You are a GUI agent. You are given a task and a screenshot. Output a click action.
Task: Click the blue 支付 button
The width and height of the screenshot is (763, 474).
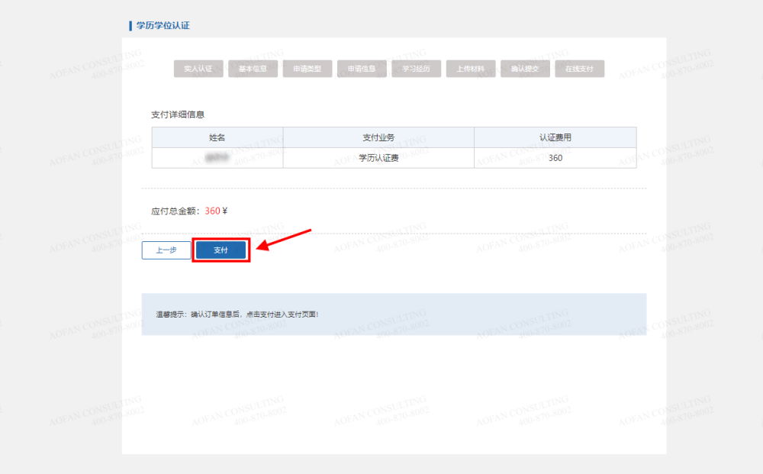(221, 249)
